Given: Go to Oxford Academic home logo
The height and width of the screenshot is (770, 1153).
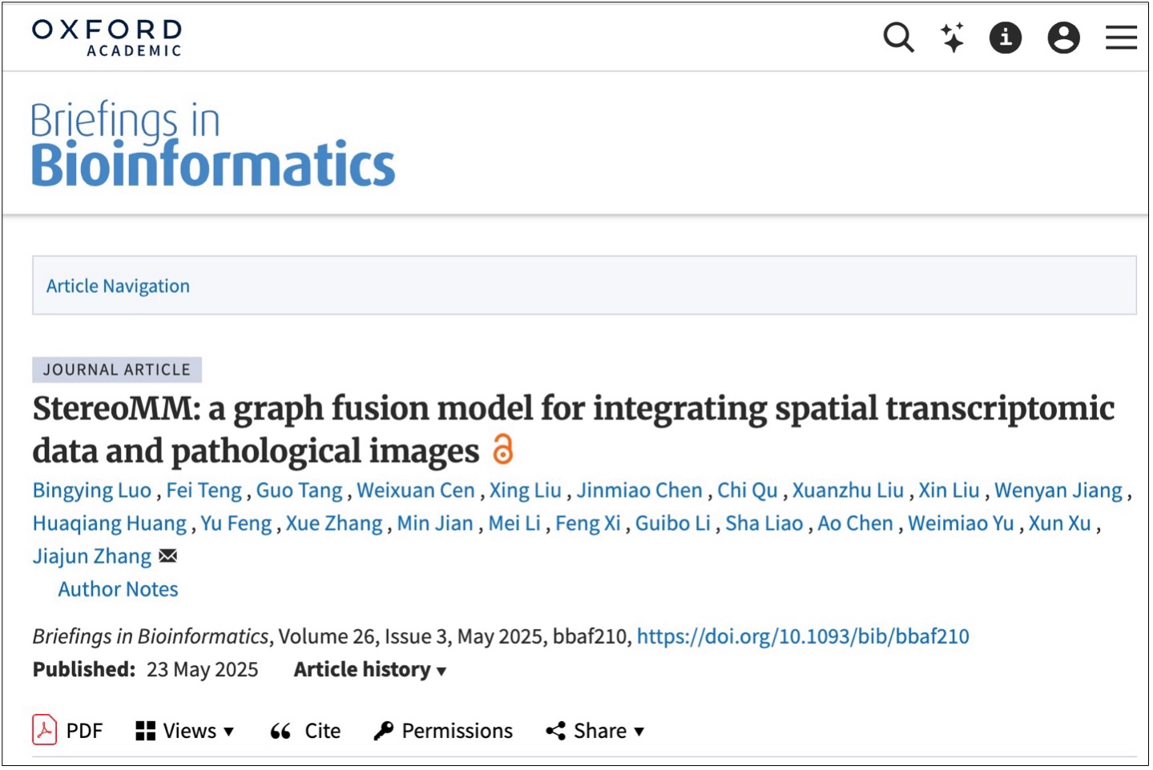Looking at the screenshot, I should [x=107, y=38].
